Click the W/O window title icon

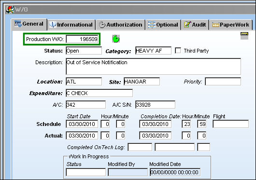point(10,10)
